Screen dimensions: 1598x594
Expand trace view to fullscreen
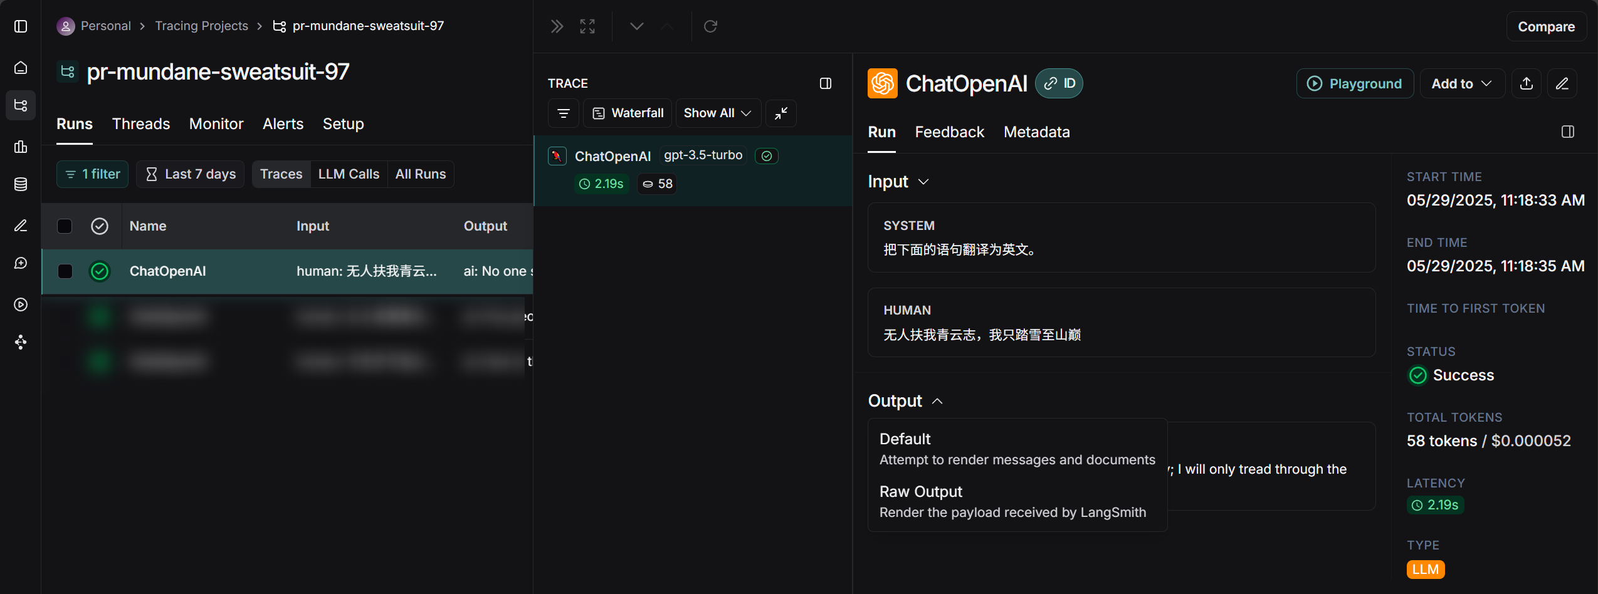[587, 26]
